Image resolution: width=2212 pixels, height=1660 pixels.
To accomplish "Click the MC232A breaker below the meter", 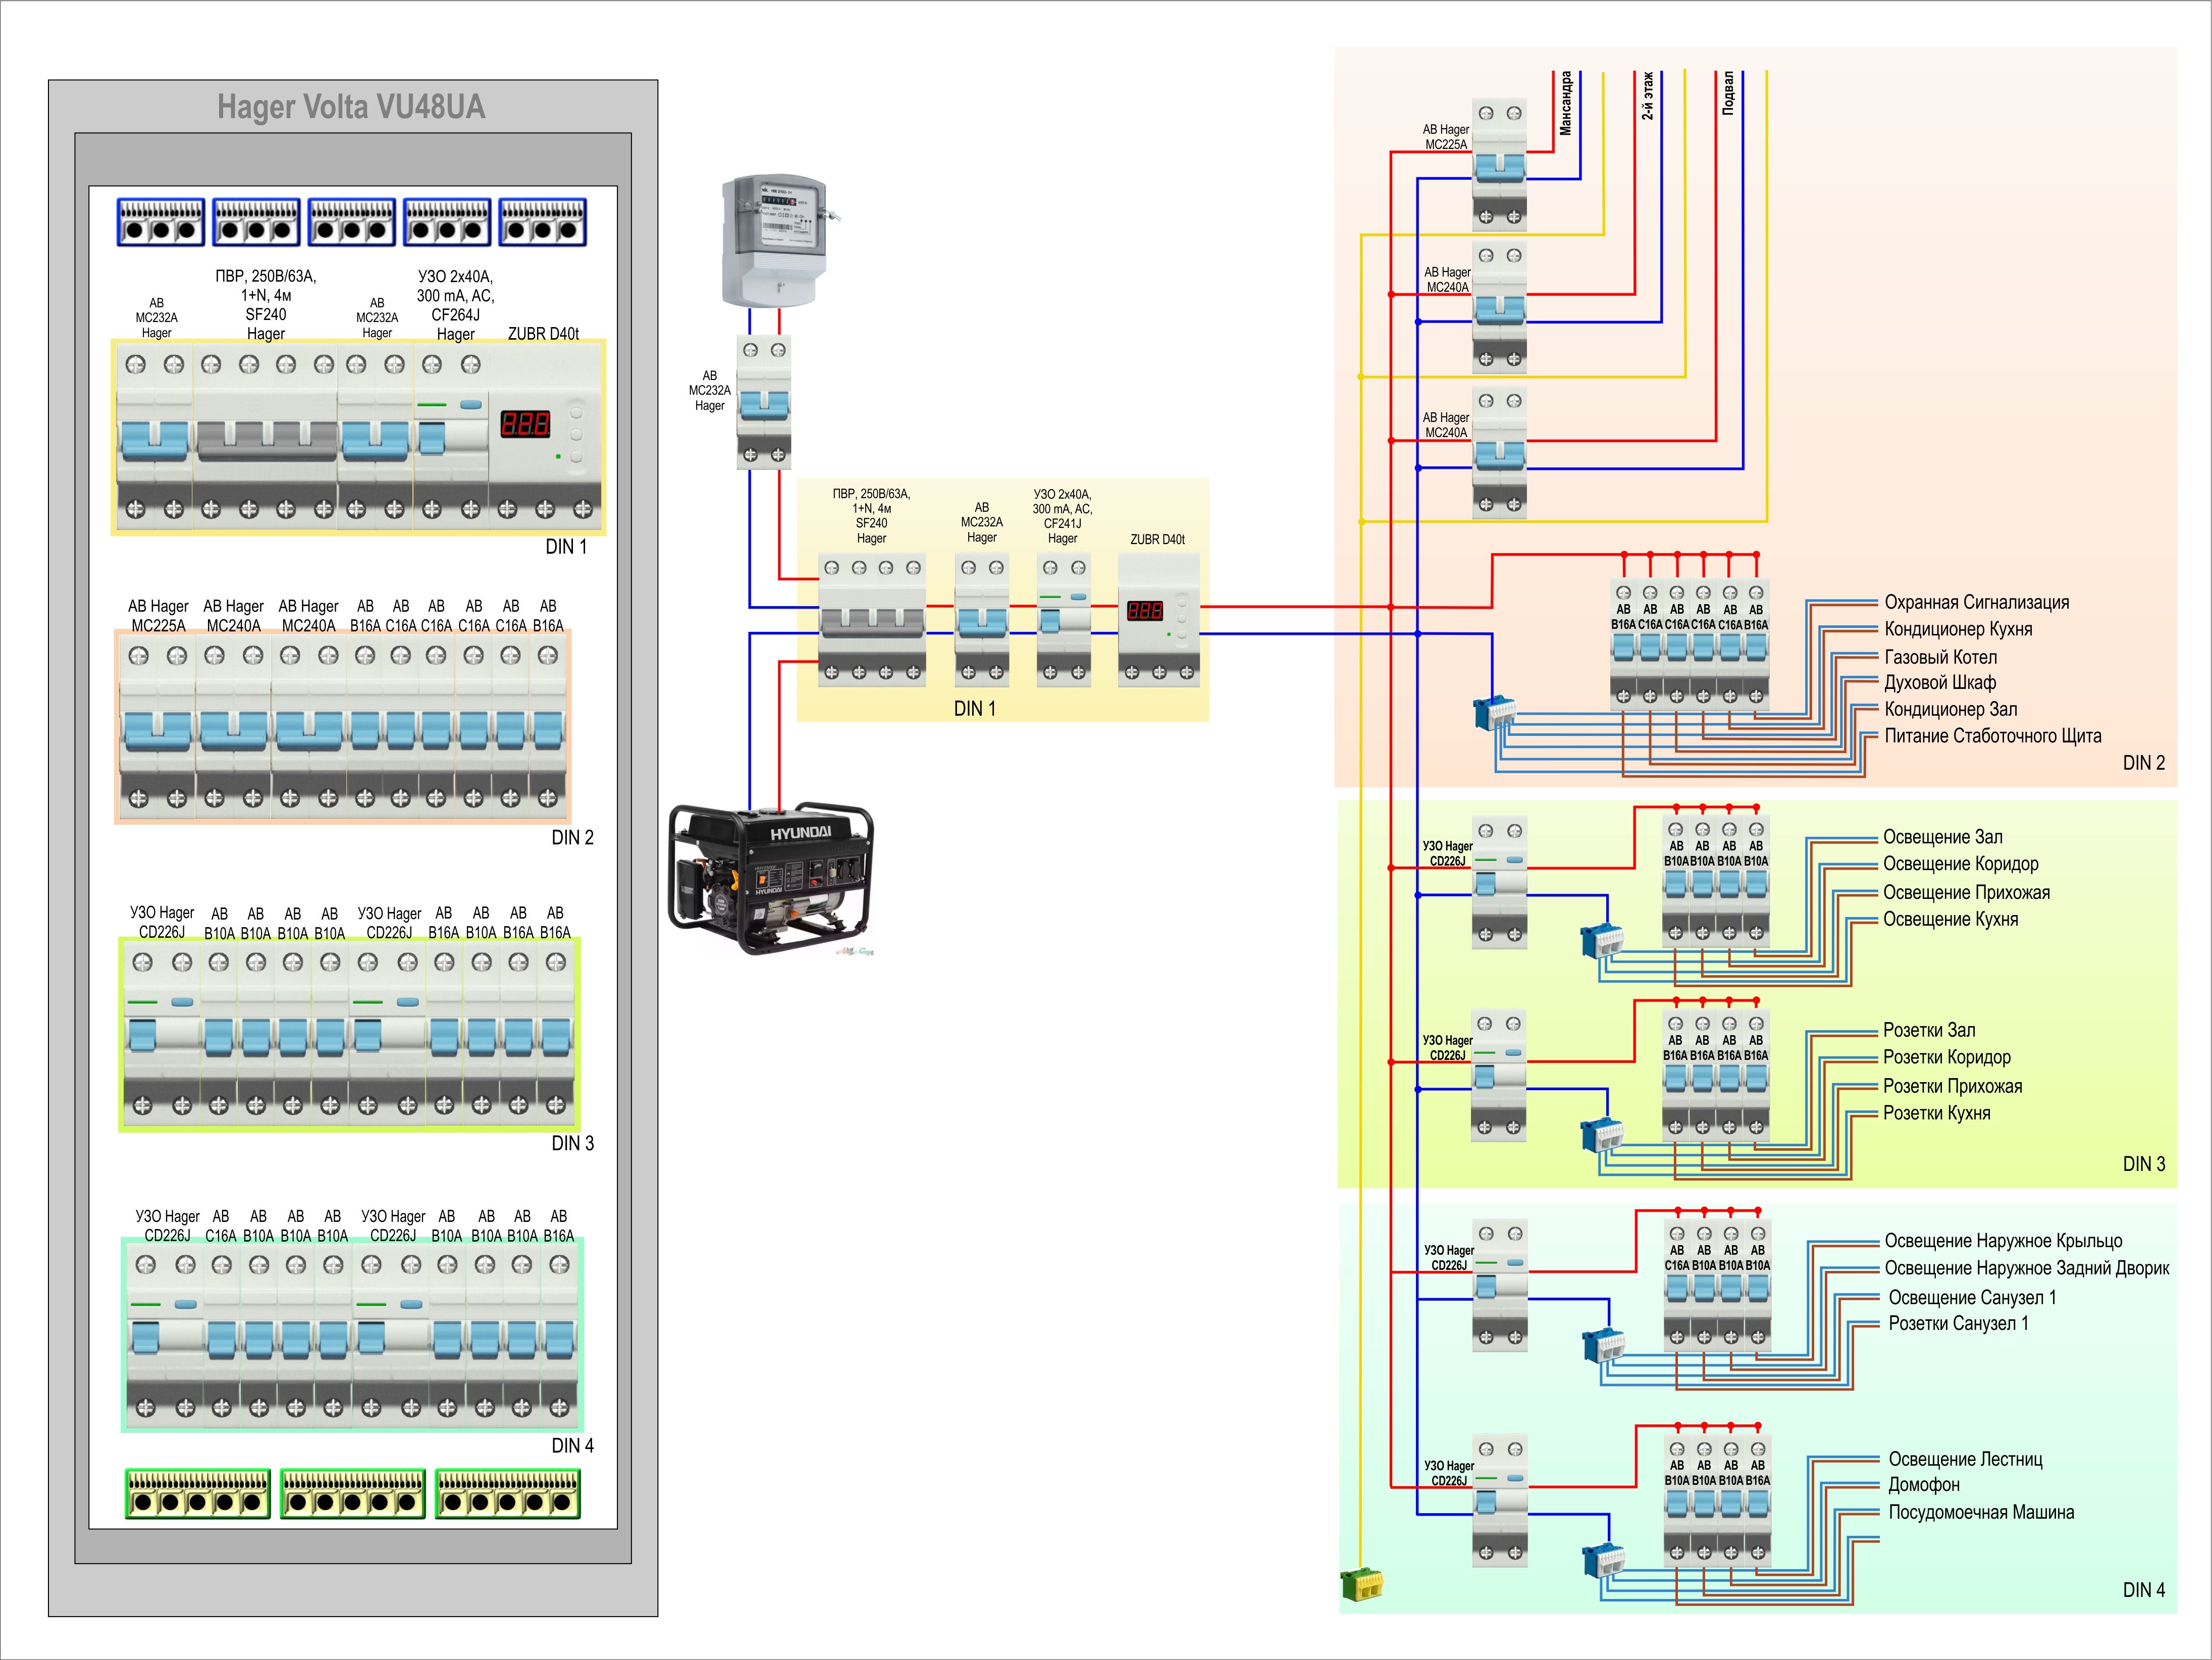I will point(764,402).
